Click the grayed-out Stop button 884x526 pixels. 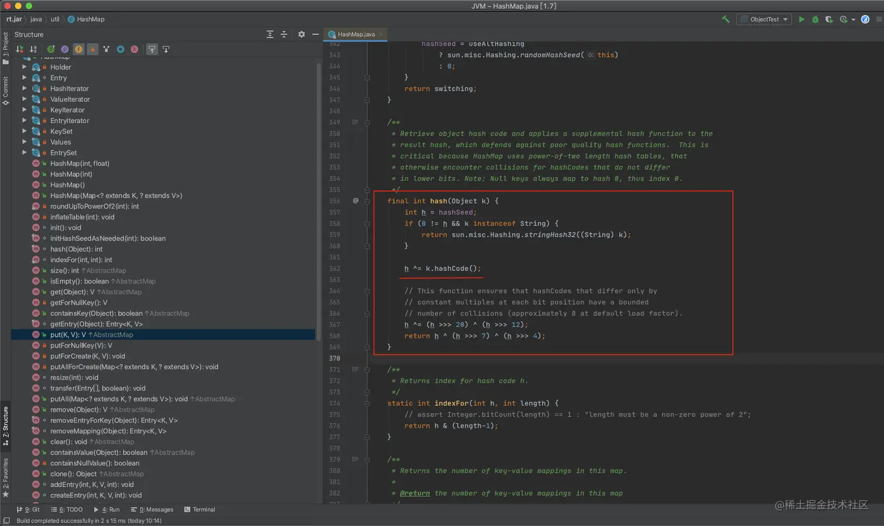pos(879,19)
